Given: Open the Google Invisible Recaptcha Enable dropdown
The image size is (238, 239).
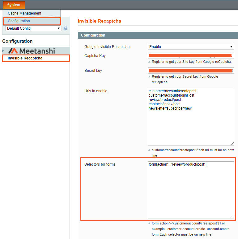Looking at the screenshot, I should coord(191,47).
